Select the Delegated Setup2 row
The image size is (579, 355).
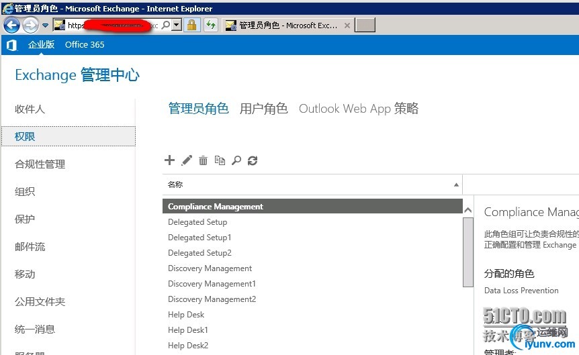[x=312, y=253]
